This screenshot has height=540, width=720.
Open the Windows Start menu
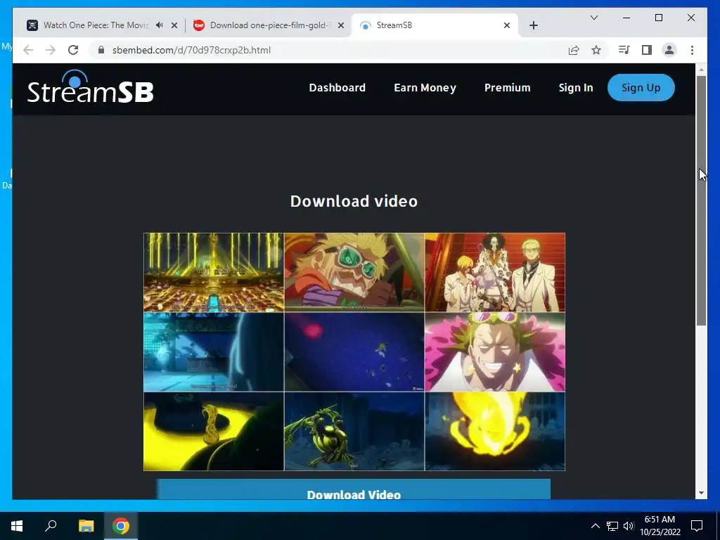tap(17, 526)
